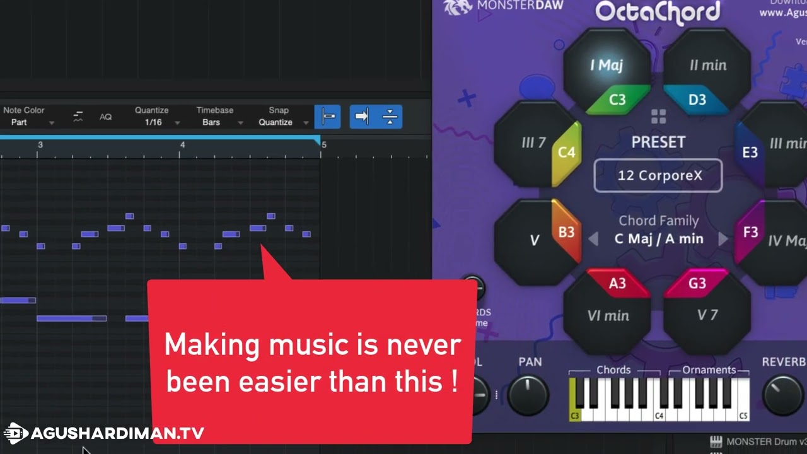The image size is (807, 454).
Task: Click the purple F3 key tag
Action: point(750,232)
